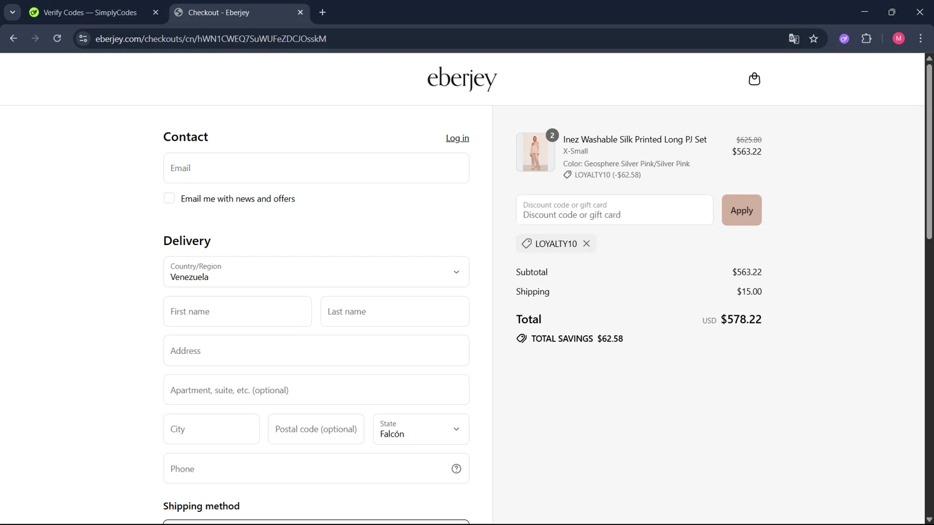This screenshot has width=934, height=525.
Task: Click the browser address bar URL
Action: pyautogui.click(x=210, y=39)
